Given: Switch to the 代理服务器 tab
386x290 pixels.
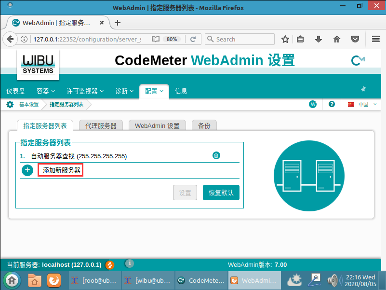Looking at the screenshot, I should pos(101,126).
